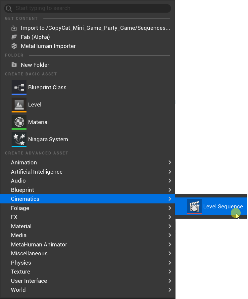Open Artificial Intelligence submenu label
The width and height of the screenshot is (248, 299).
[37, 172]
